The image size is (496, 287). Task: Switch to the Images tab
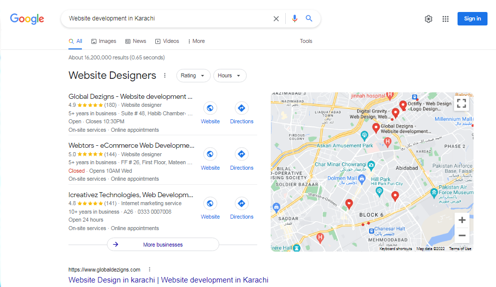[103, 41]
